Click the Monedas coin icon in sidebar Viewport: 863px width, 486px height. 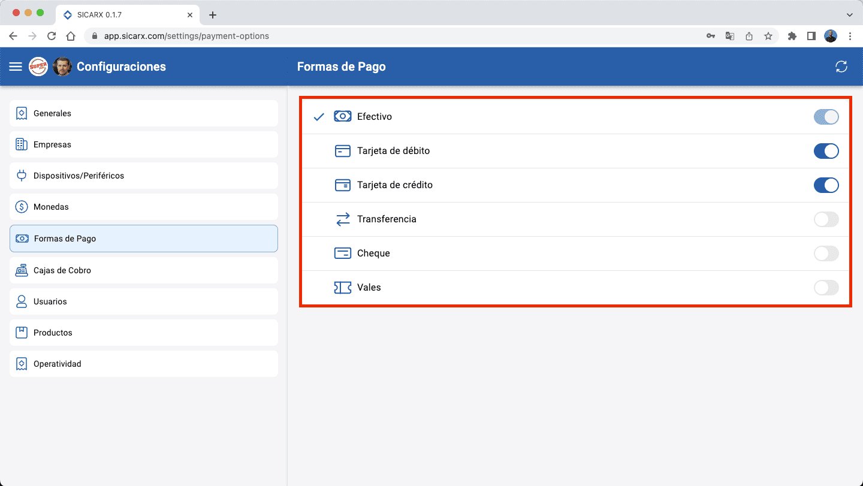(x=22, y=207)
